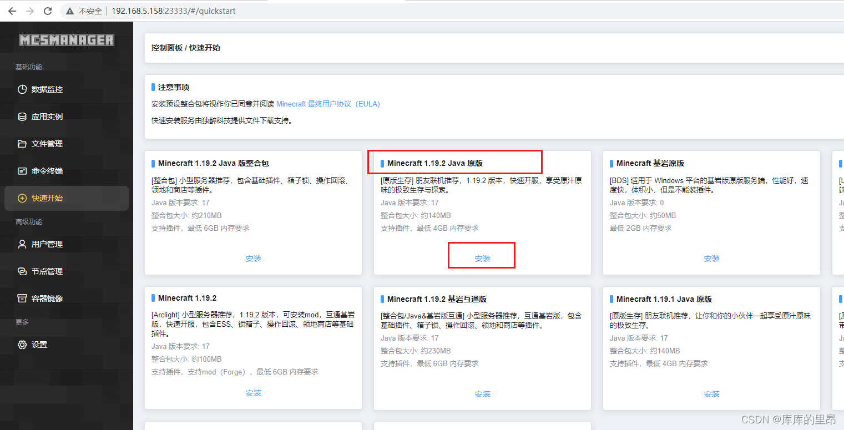Click the 整合包大小: 约210MB text

187,215
